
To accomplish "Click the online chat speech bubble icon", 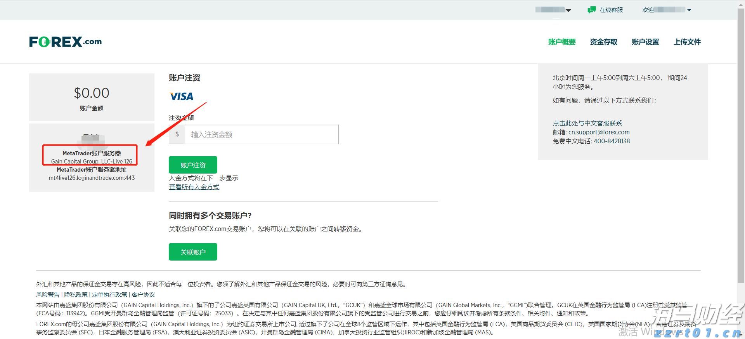I will 591,10.
